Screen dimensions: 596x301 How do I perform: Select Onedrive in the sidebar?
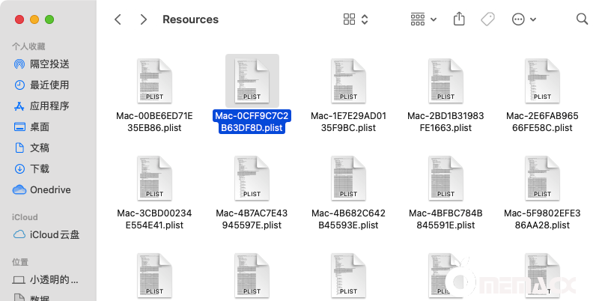[x=49, y=189]
